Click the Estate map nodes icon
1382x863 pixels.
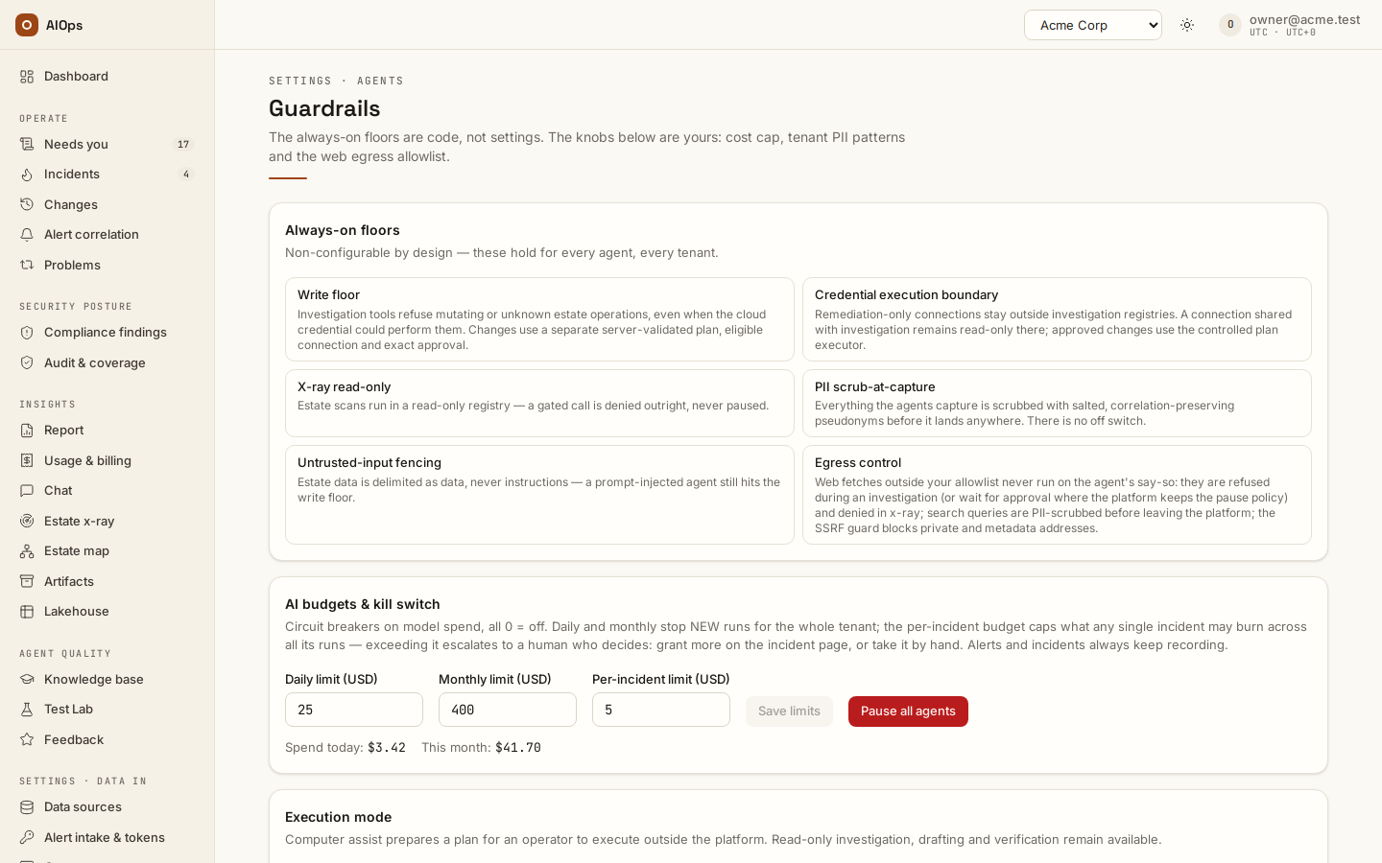27,551
